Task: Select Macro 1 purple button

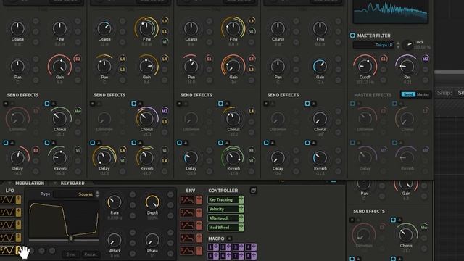Action: [213, 246]
